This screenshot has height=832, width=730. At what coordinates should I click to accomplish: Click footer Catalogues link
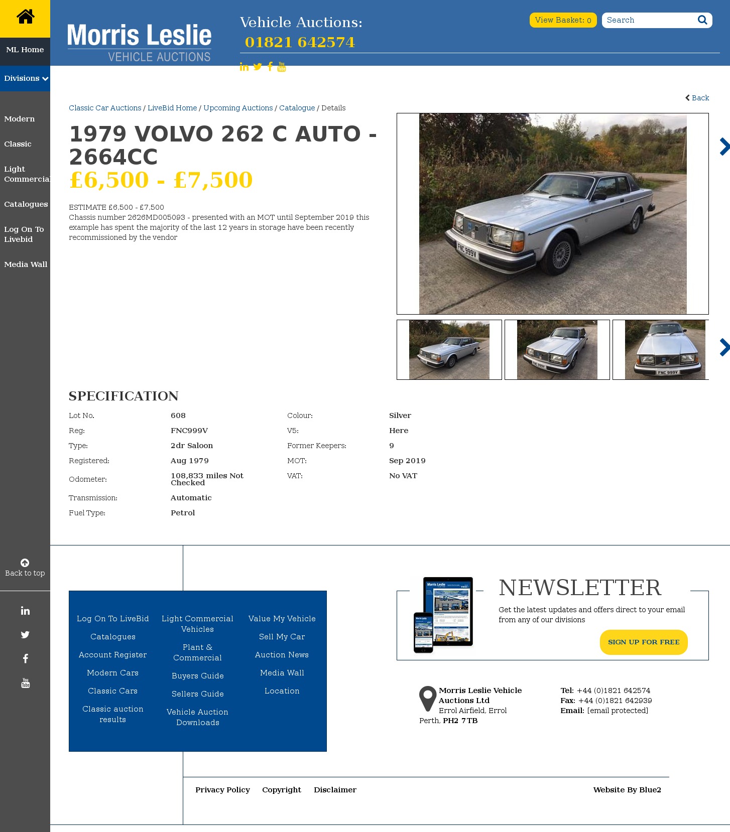(x=113, y=637)
